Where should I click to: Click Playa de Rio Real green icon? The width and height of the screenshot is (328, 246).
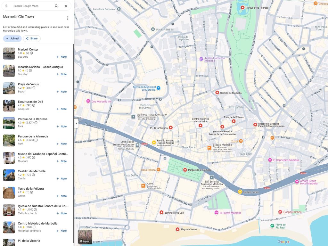(272, 226)
